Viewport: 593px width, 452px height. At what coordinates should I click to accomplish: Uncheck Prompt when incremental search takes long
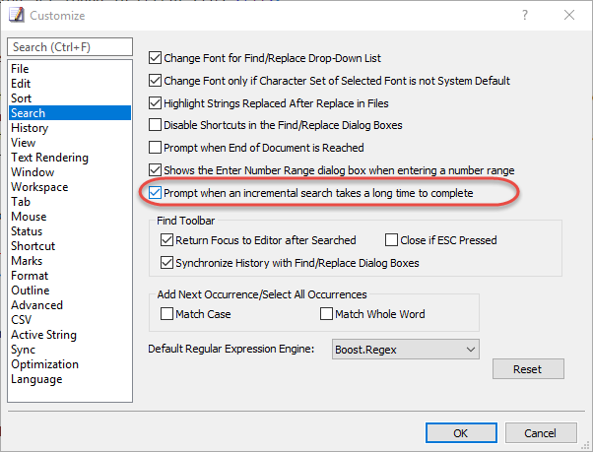(155, 193)
